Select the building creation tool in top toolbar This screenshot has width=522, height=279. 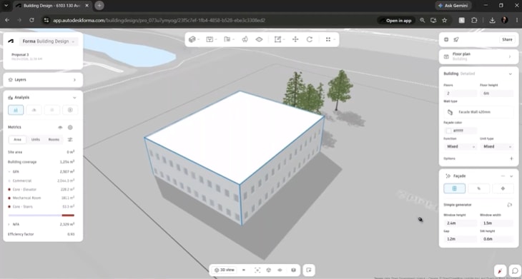(x=192, y=39)
